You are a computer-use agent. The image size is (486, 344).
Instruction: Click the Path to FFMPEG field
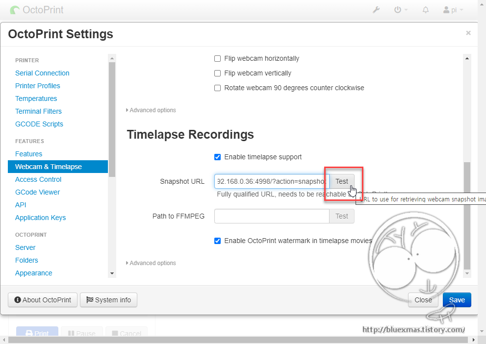(272, 216)
